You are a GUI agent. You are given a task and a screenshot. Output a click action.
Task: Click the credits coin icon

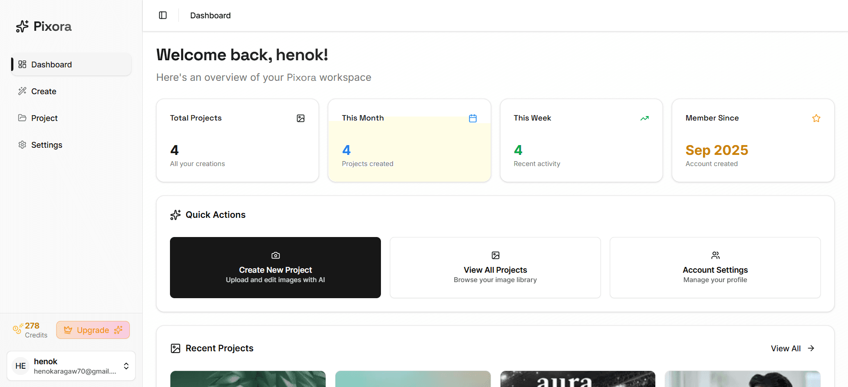(17, 329)
